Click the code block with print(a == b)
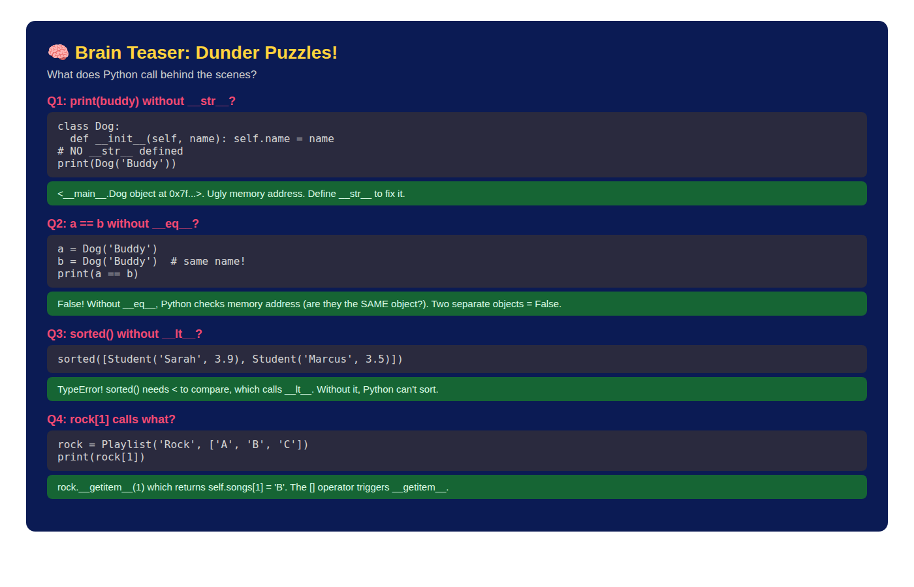The height and width of the screenshot is (587, 914). (457, 262)
